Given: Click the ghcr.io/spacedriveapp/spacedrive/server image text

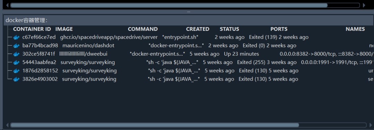Looking at the screenshot, I should 109,37.
